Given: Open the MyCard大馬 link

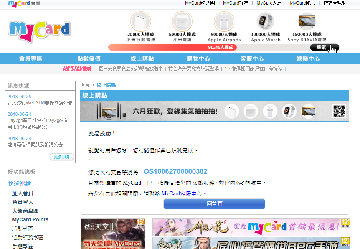Looking at the screenshot, I should pos(269,3).
